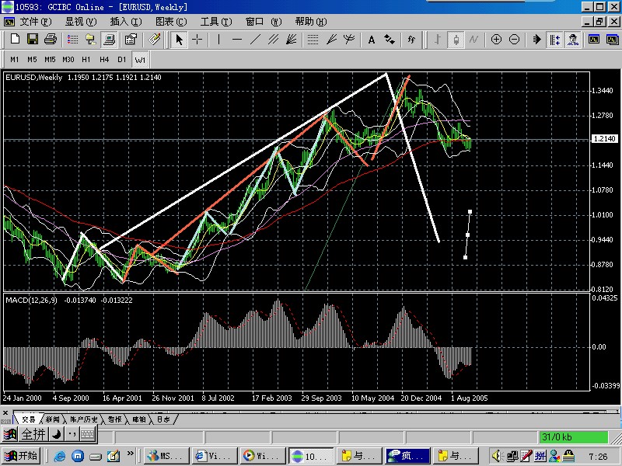Open the 图表(C) menu
The image size is (622, 466).
pyautogui.click(x=171, y=22)
